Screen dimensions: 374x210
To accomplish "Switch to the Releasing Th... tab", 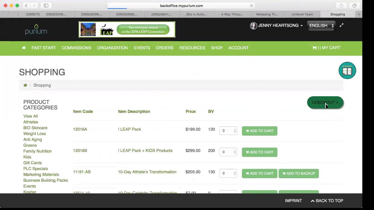I will [x=267, y=14].
